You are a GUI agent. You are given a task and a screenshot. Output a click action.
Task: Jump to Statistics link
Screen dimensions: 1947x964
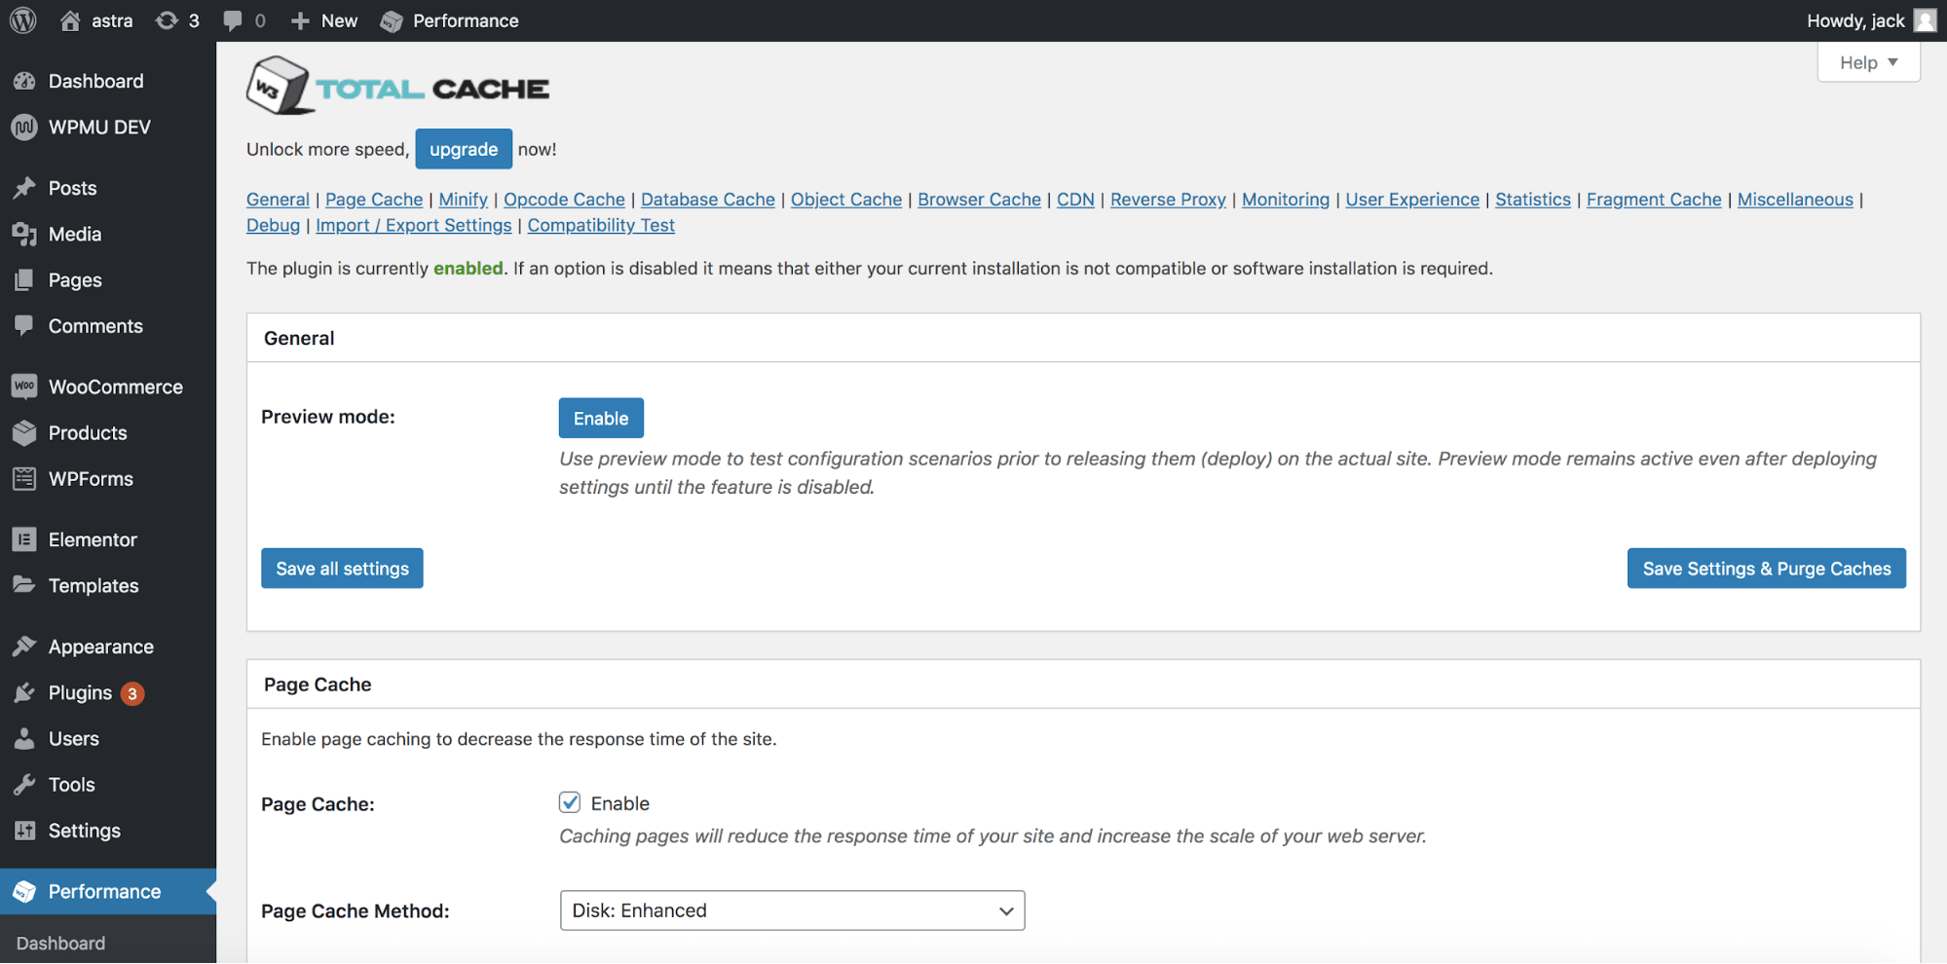(x=1533, y=199)
